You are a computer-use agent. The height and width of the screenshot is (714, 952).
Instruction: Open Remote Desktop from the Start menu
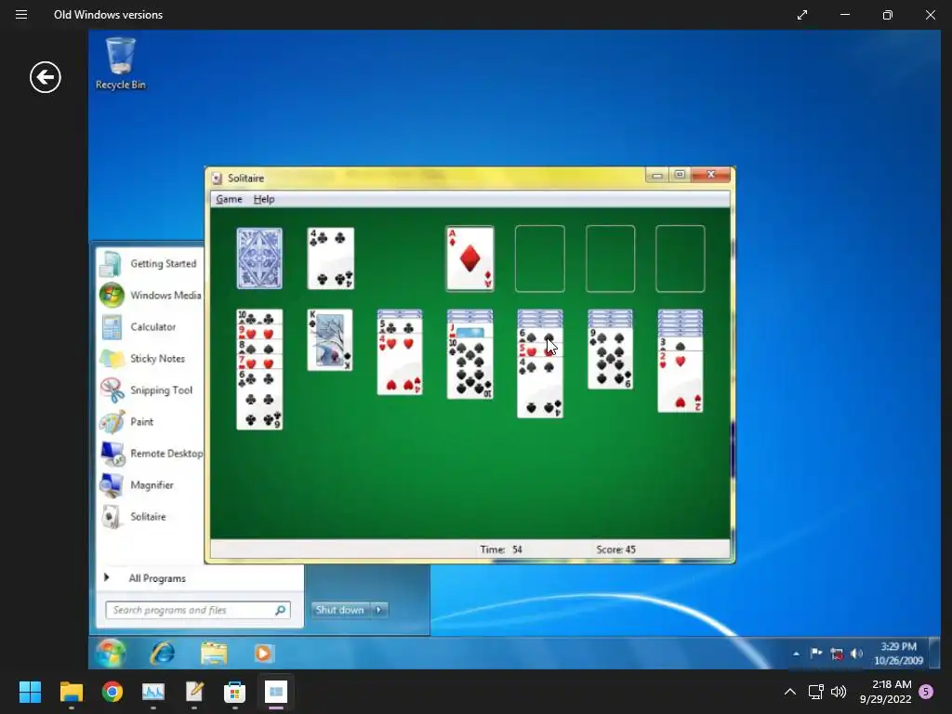click(151, 453)
